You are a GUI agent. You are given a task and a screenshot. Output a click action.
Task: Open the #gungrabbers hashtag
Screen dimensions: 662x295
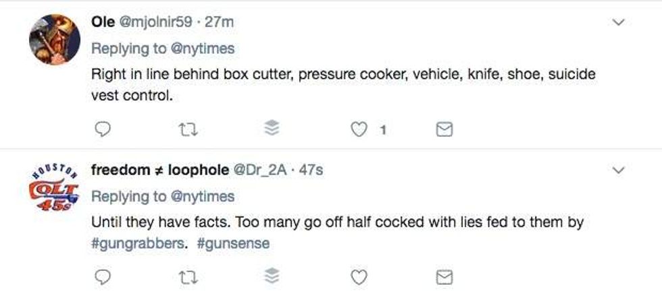[136, 243]
